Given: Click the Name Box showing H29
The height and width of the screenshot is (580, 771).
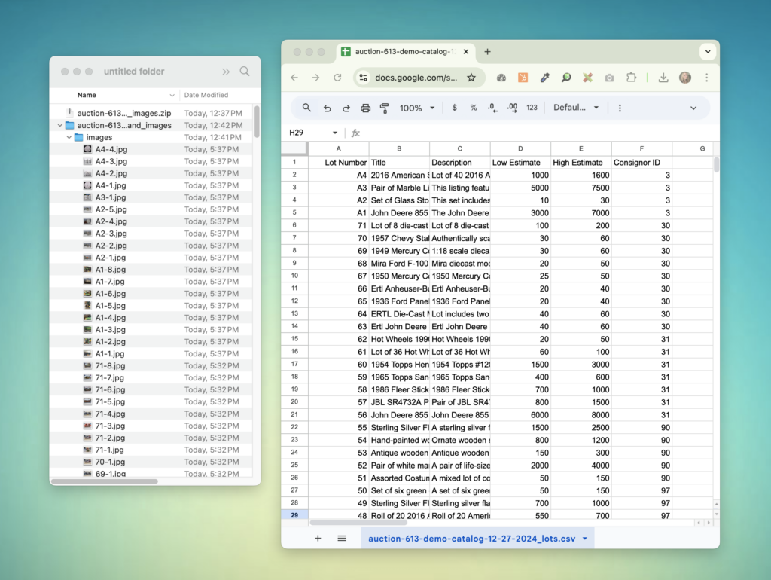Looking at the screenshot, I should (x=310, y=132).
